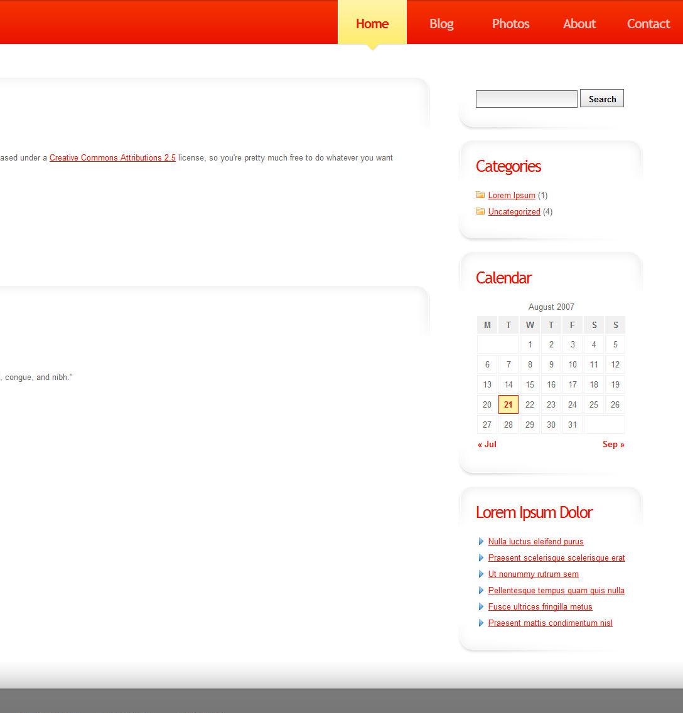Open Creative Commons Attributions 2.5 link
683x713 pixels.
pyautogui.click(x=112, y=158)
